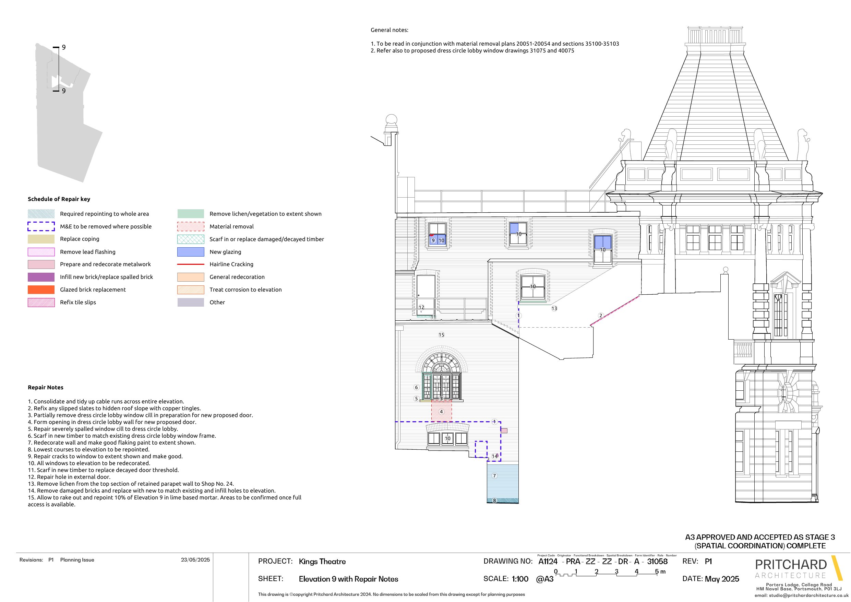Click circled marker 2 beside the roof slope

pyautogui.click(x=601, y=316)
